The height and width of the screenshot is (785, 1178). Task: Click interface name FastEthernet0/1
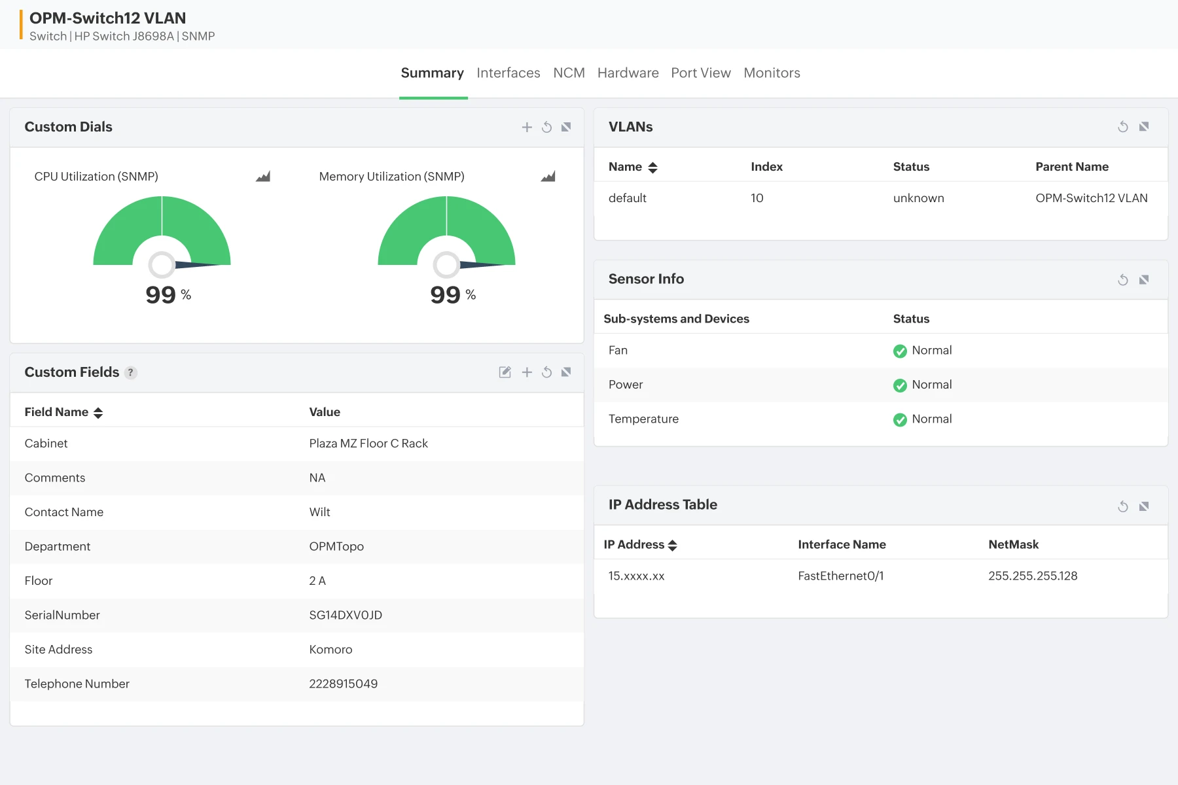pyautogui.click(x=841, y=576)
